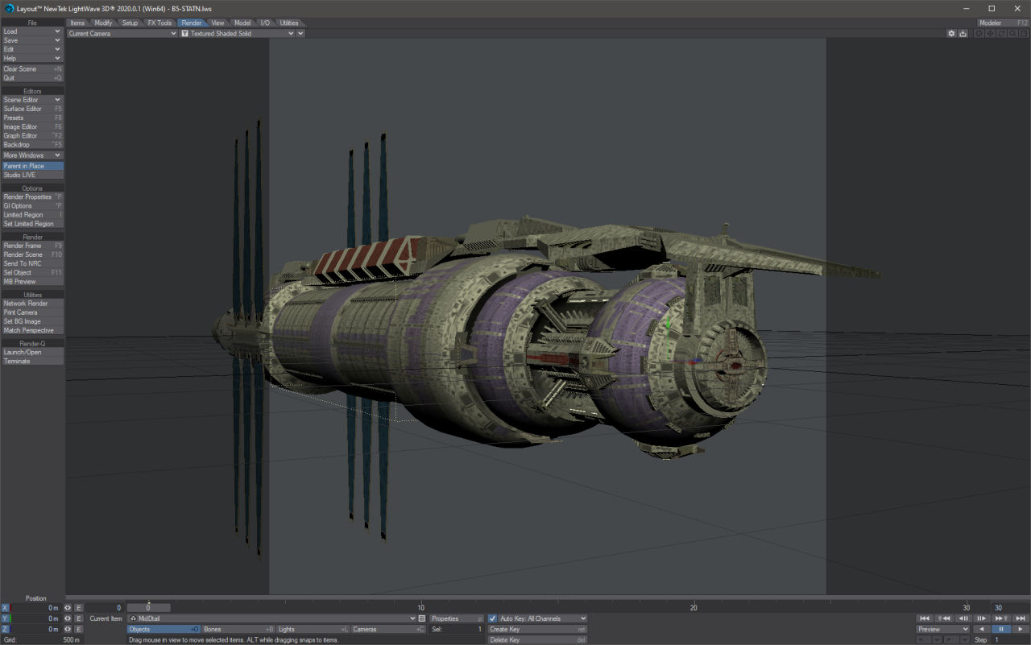Step forward one frame

pyautogui.click(x=982, y=618)
